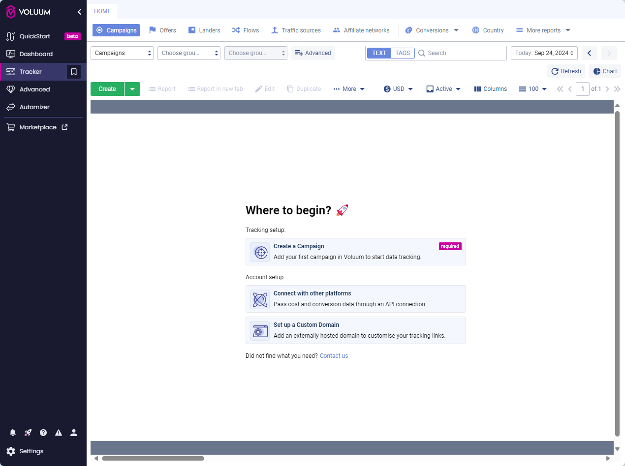Viewport: 625px width, 466px height.
Task: Open the Active status filter dropdown
Action: click(x=443, y=89)
